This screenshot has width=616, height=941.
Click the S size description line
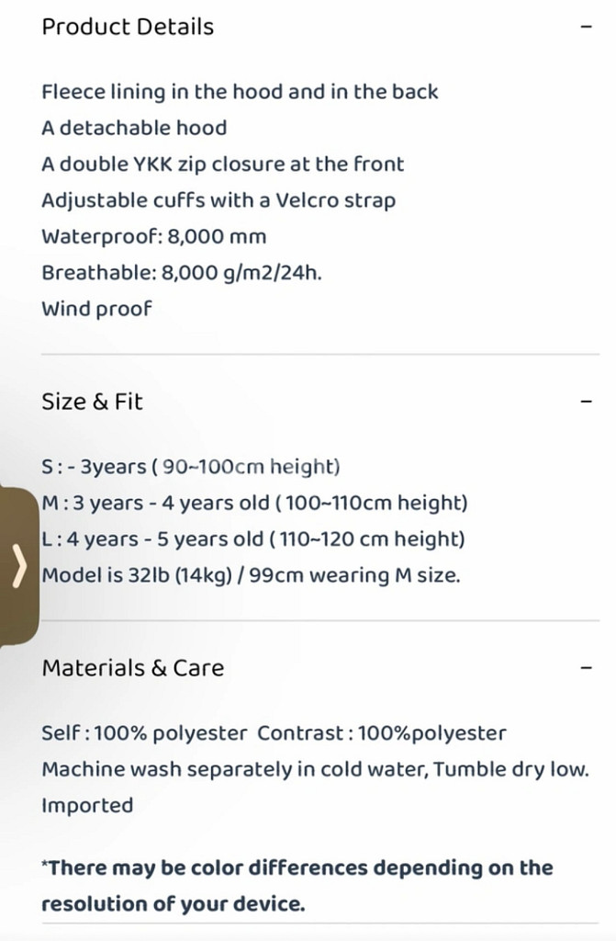(191, 467)
